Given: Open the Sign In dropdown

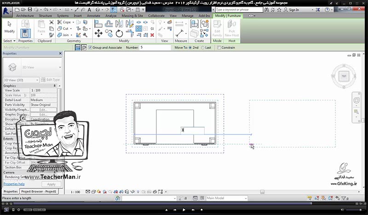Looking at the screenshot, I should point(312,10).
